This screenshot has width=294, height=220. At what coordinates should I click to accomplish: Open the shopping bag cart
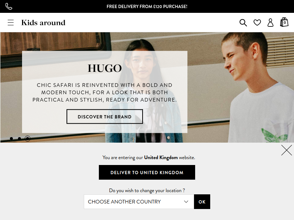(284, 22)
